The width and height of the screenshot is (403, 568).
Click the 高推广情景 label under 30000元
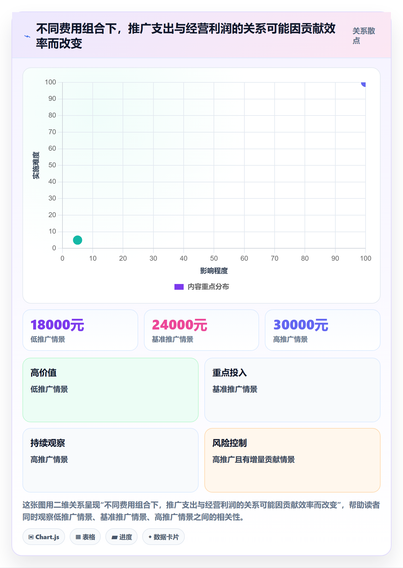pyautogui.click(x=290, y=339)
